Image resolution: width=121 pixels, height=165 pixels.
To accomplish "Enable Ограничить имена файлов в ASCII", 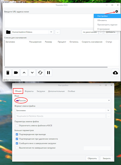I will click(x=17, y=126).
